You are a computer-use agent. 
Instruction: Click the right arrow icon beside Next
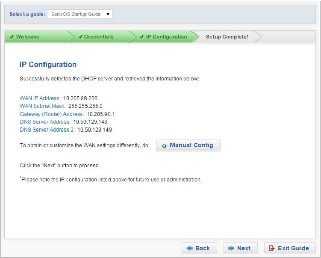click(x=231, y=248)
